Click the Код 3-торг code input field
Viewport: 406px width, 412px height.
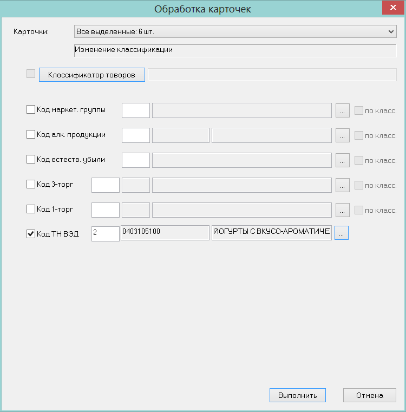point(106,185)
